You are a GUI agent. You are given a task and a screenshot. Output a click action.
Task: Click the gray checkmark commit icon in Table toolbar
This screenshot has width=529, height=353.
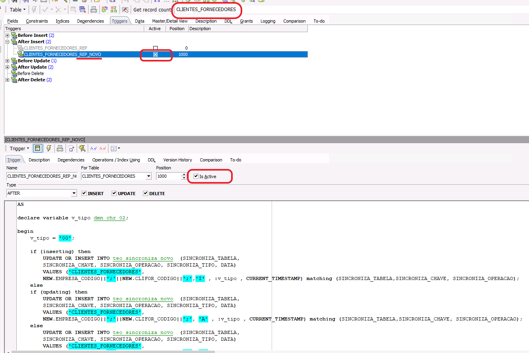(x=45, y=10)
